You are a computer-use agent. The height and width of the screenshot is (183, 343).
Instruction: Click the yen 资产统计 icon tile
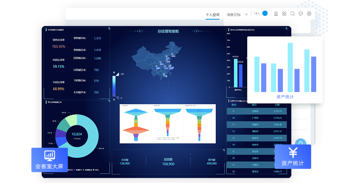(x=293, y=156)
